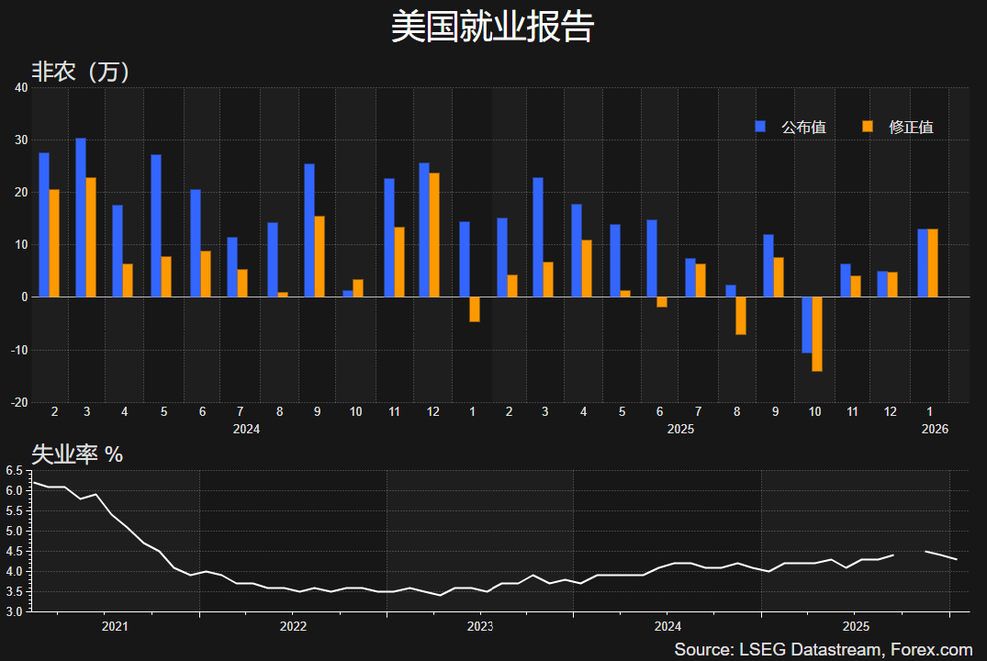Click the orange bar for October 2025

pos(816,334)
